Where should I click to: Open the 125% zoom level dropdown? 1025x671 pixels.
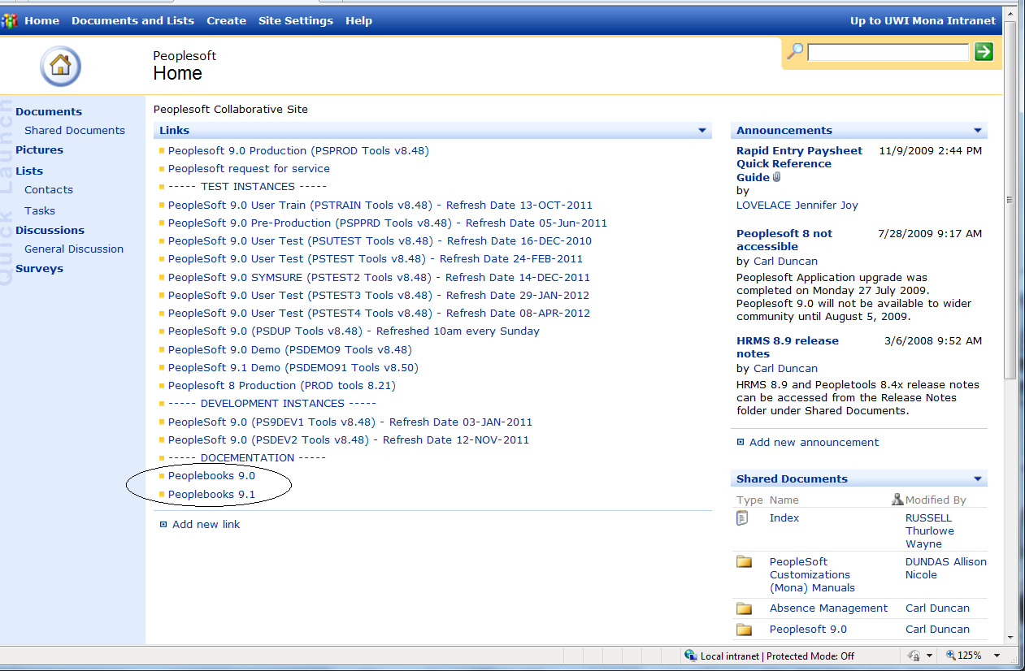[998, 656]
